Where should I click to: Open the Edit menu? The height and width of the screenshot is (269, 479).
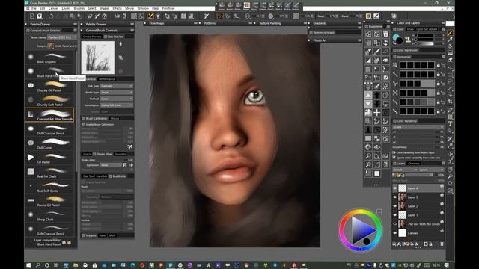pos(43,8)
